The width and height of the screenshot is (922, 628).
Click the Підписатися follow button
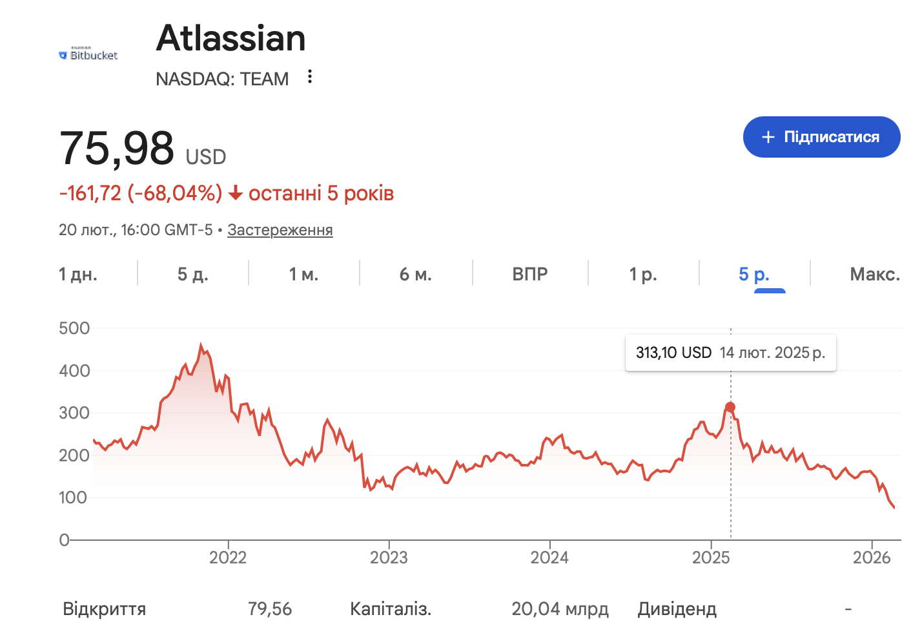[x=821, y=137]
